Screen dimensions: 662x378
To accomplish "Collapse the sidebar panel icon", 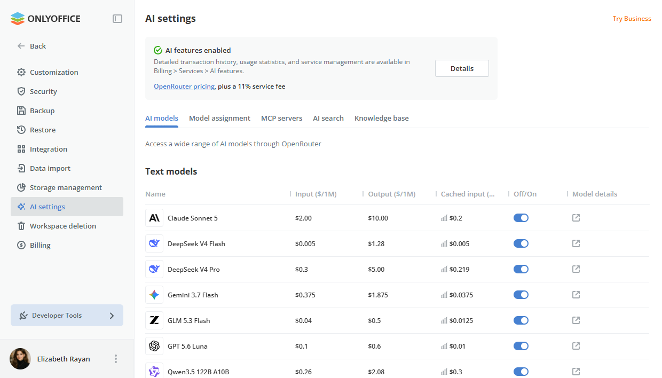I will click(117, 19).
